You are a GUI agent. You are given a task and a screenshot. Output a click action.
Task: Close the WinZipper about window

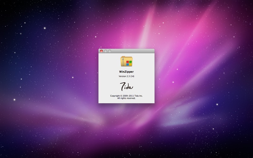pyautogui.click(x=101, y=51)
